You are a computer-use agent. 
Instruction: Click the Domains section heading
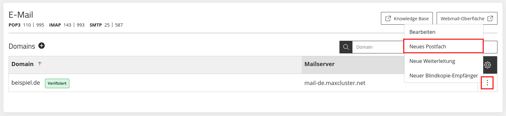[22, 46]
